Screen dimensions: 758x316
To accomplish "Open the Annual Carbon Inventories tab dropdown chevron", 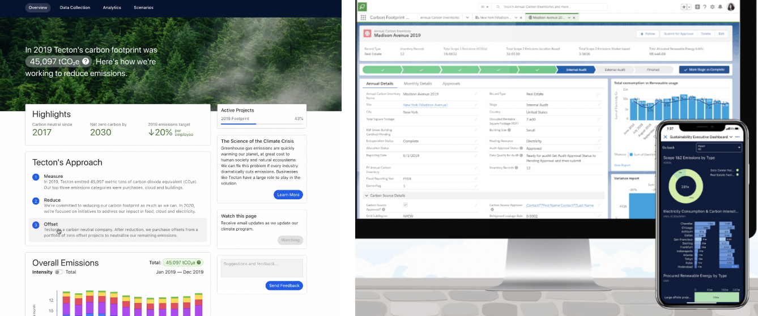I will click(467, 18).
